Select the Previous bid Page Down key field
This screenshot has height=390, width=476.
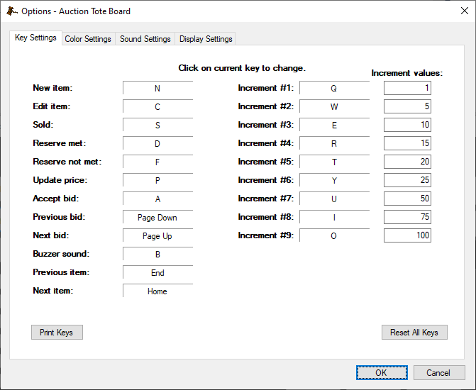tap(157, 218)
